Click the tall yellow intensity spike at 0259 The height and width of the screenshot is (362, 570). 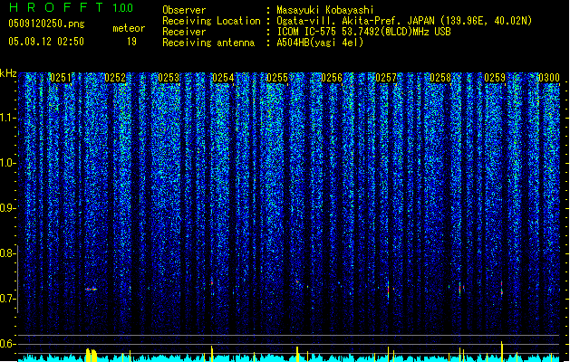tap(502, 351)
